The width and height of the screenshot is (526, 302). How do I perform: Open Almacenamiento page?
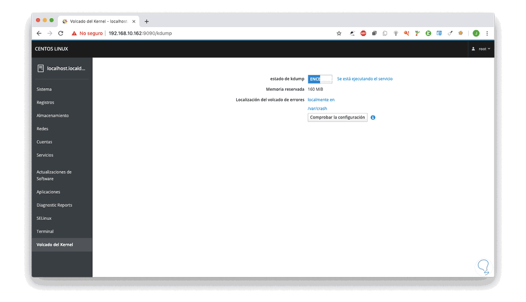click(62, 115)
